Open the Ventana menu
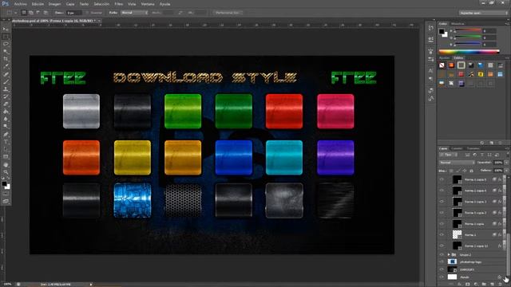Screen dimensions: 511x287 pyautogui.click(x=148, y=4)
